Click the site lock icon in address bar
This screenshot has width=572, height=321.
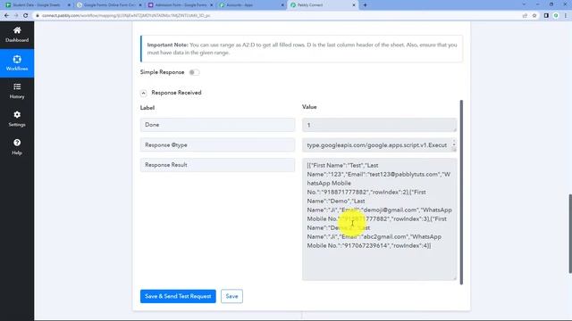pos(38,16)
